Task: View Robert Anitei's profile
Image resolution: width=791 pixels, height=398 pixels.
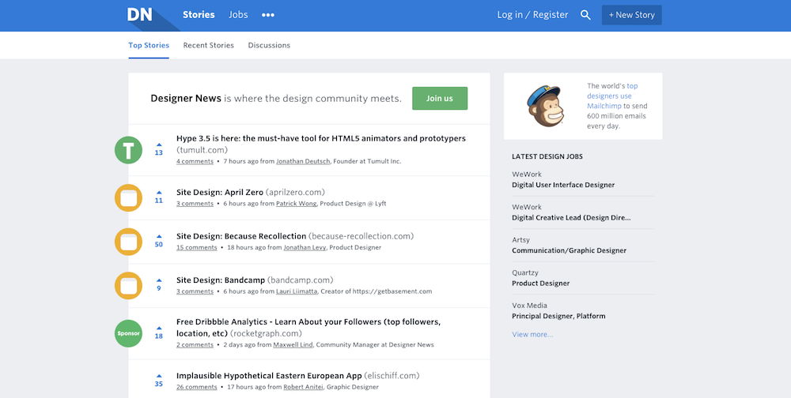Action: pos(303,387)
